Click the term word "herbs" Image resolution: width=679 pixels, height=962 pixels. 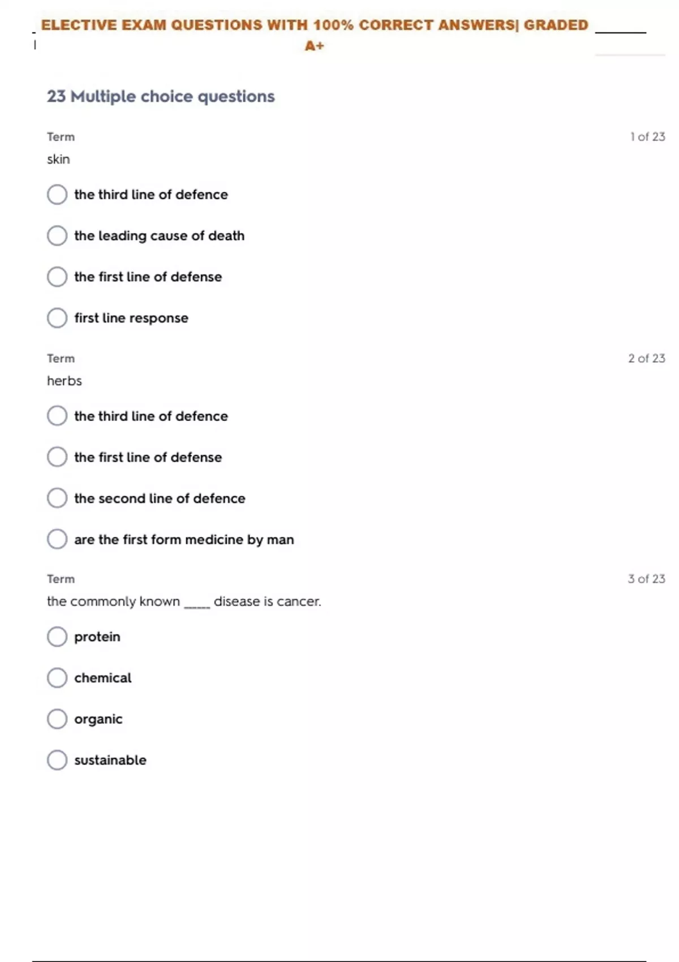(x=65, y=381)
